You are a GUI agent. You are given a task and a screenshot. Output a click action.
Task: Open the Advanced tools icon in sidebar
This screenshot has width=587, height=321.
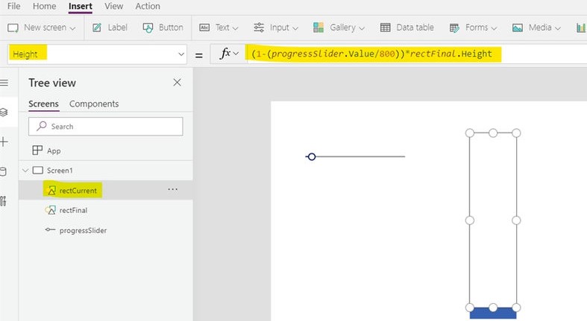click(4, 201)
